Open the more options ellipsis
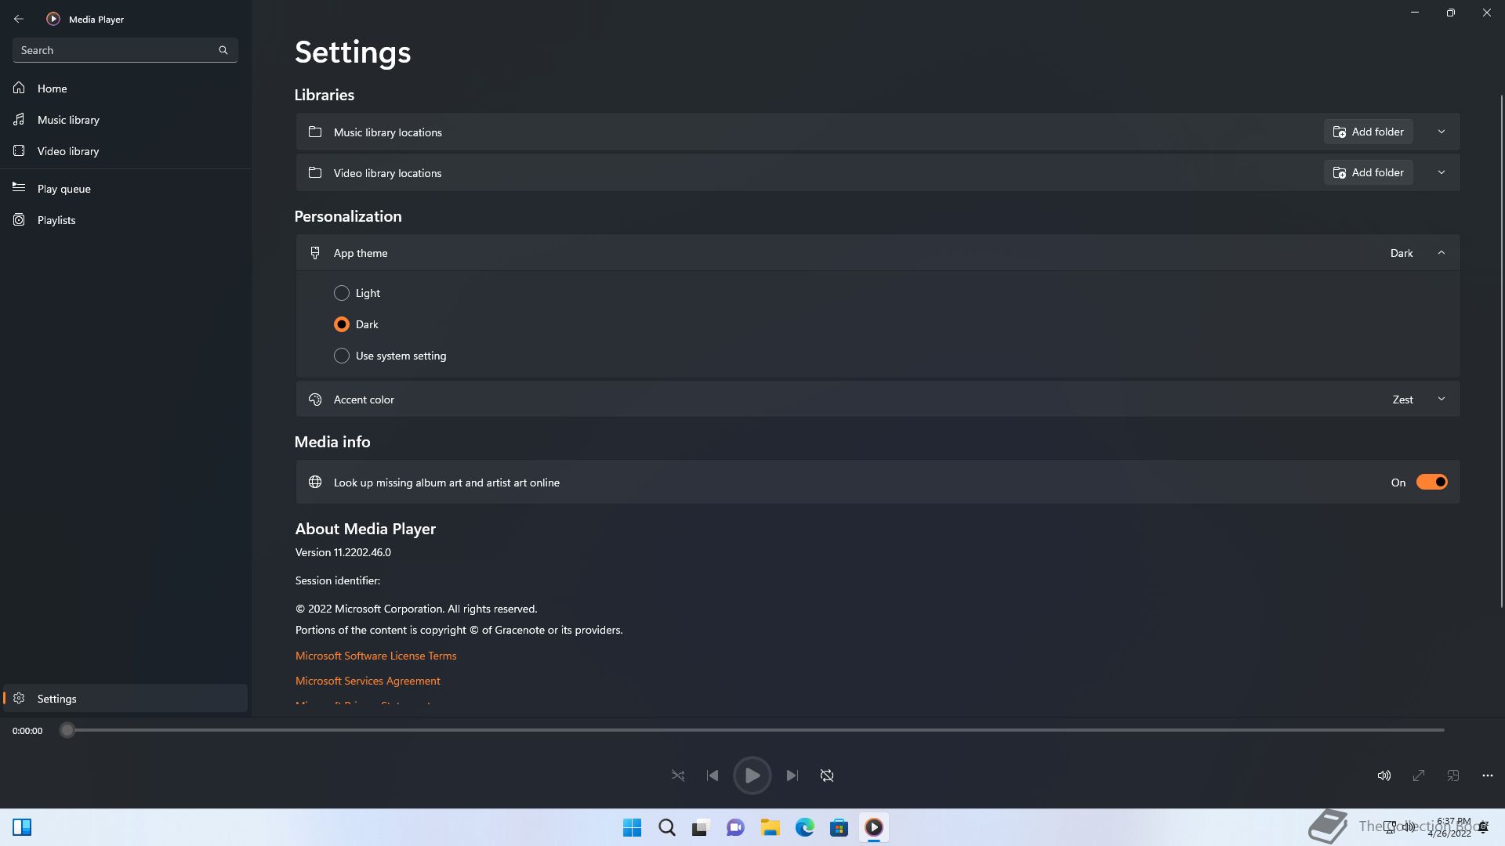The width and height of the screenshot is (1505, 846). (1488, 775)
